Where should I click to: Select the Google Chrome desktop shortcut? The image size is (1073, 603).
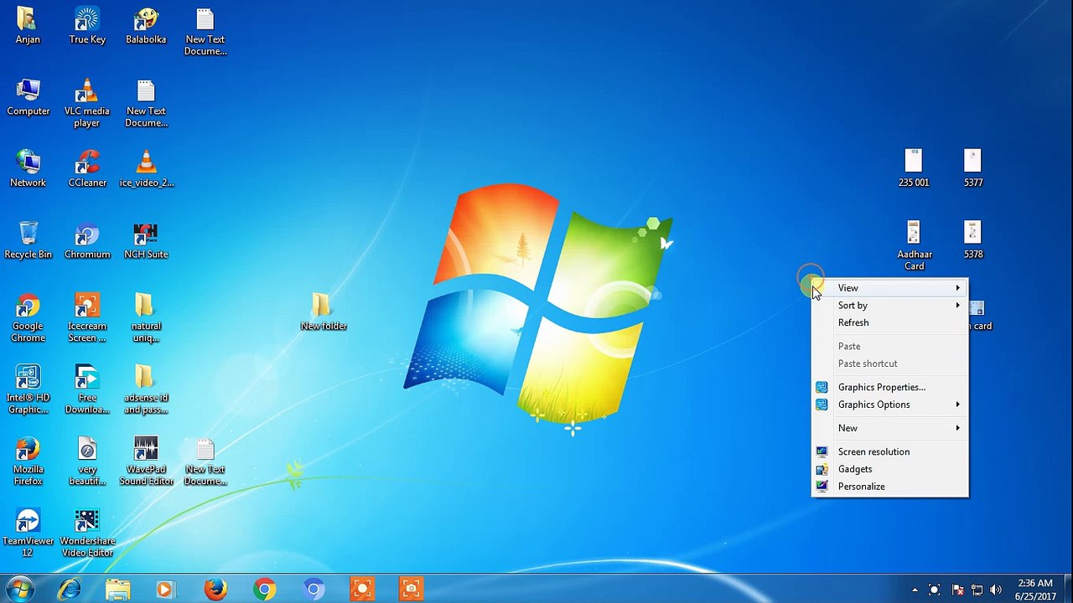pyautogui.click(x=28, y=318)
